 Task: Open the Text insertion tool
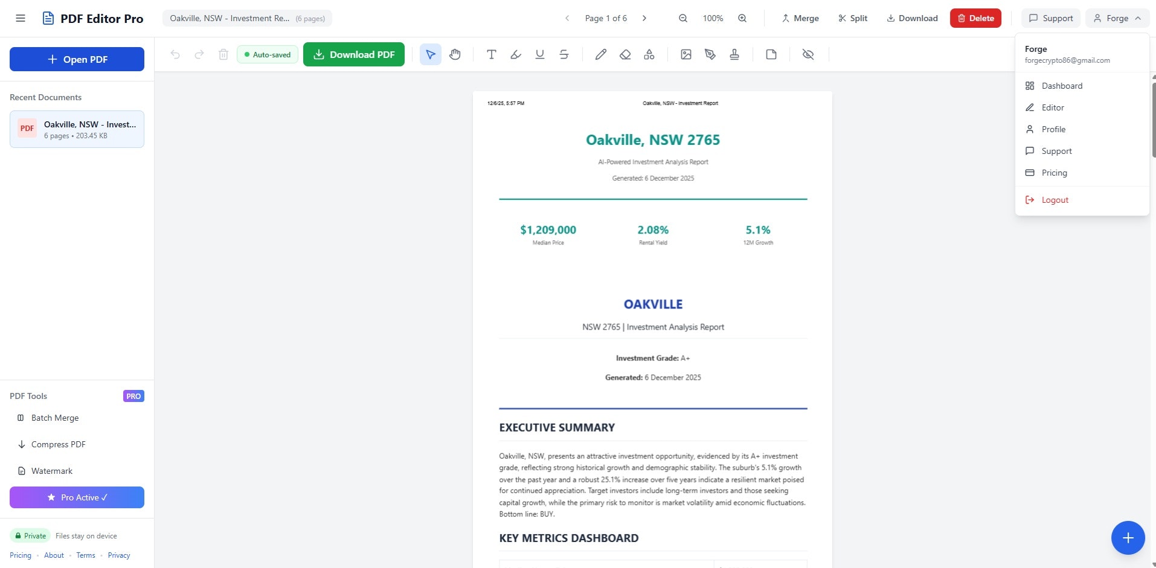pyautogui.click(x=491, y=54)
